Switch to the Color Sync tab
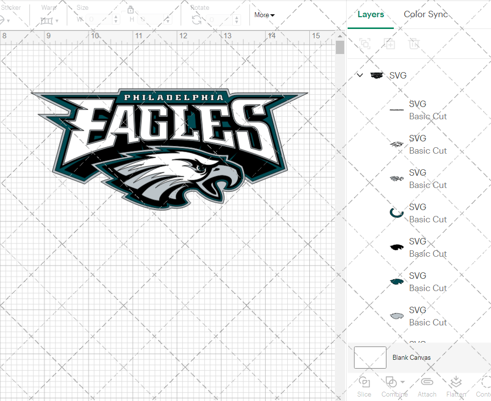Image resolution: width=491 pixels, height=401 pixels. click(x=426, y=14)
